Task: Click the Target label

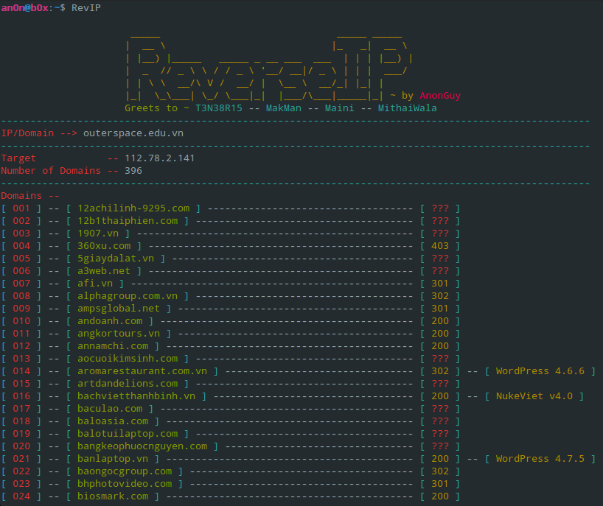Action: click(x=18, y=158)
